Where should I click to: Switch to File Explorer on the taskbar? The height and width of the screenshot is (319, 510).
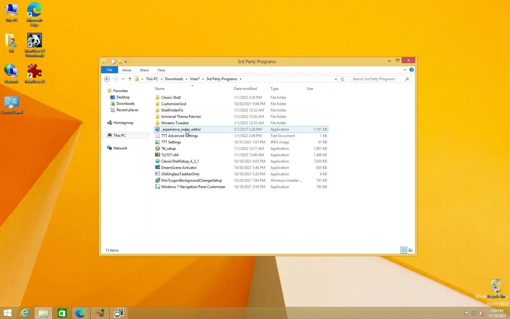tap(43, 313)
